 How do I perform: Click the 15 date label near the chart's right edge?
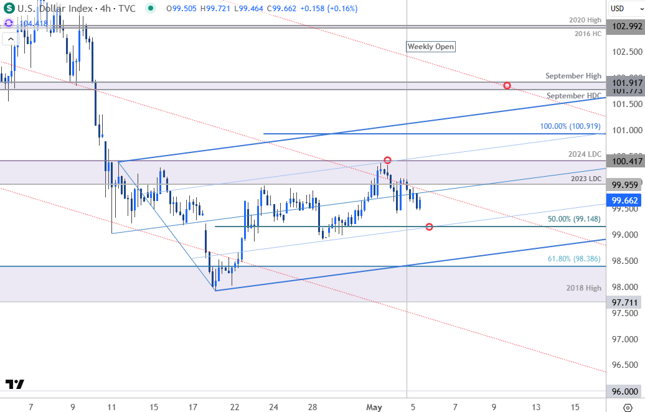(575, 407)
